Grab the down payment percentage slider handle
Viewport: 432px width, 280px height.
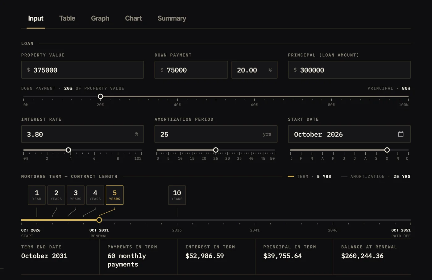(100, 96)
